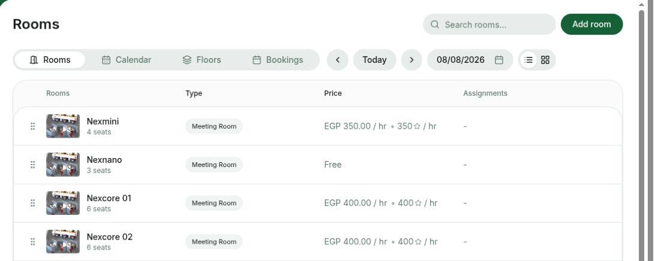Select the Nexcore 02 room name
This screenshot has width=655, height=261.
[x=109, y=237]
